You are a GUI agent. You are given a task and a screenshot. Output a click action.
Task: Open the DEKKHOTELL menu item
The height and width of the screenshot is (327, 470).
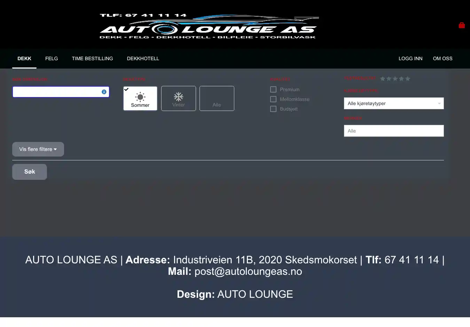click(143, 58)
